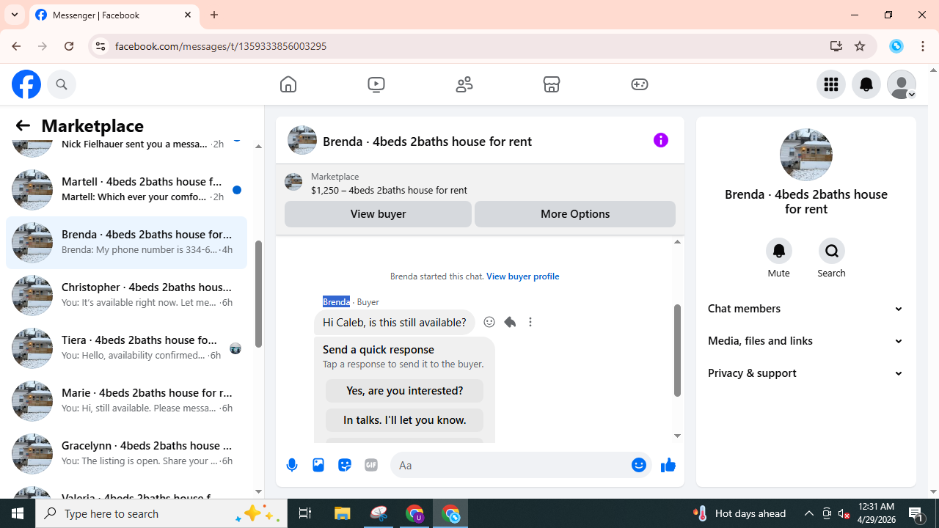Open the account menu profile avatar
Viewport: 939px width, 528px height.
902,84
